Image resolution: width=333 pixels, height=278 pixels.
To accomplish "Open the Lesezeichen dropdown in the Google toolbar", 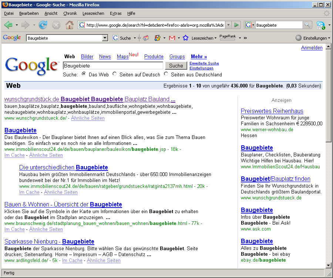I will point(204,38).
